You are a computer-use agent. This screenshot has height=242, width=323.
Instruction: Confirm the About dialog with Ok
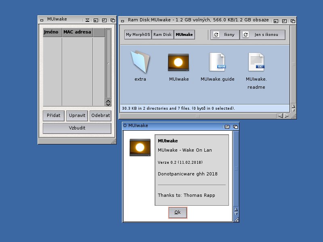[178, 213]
